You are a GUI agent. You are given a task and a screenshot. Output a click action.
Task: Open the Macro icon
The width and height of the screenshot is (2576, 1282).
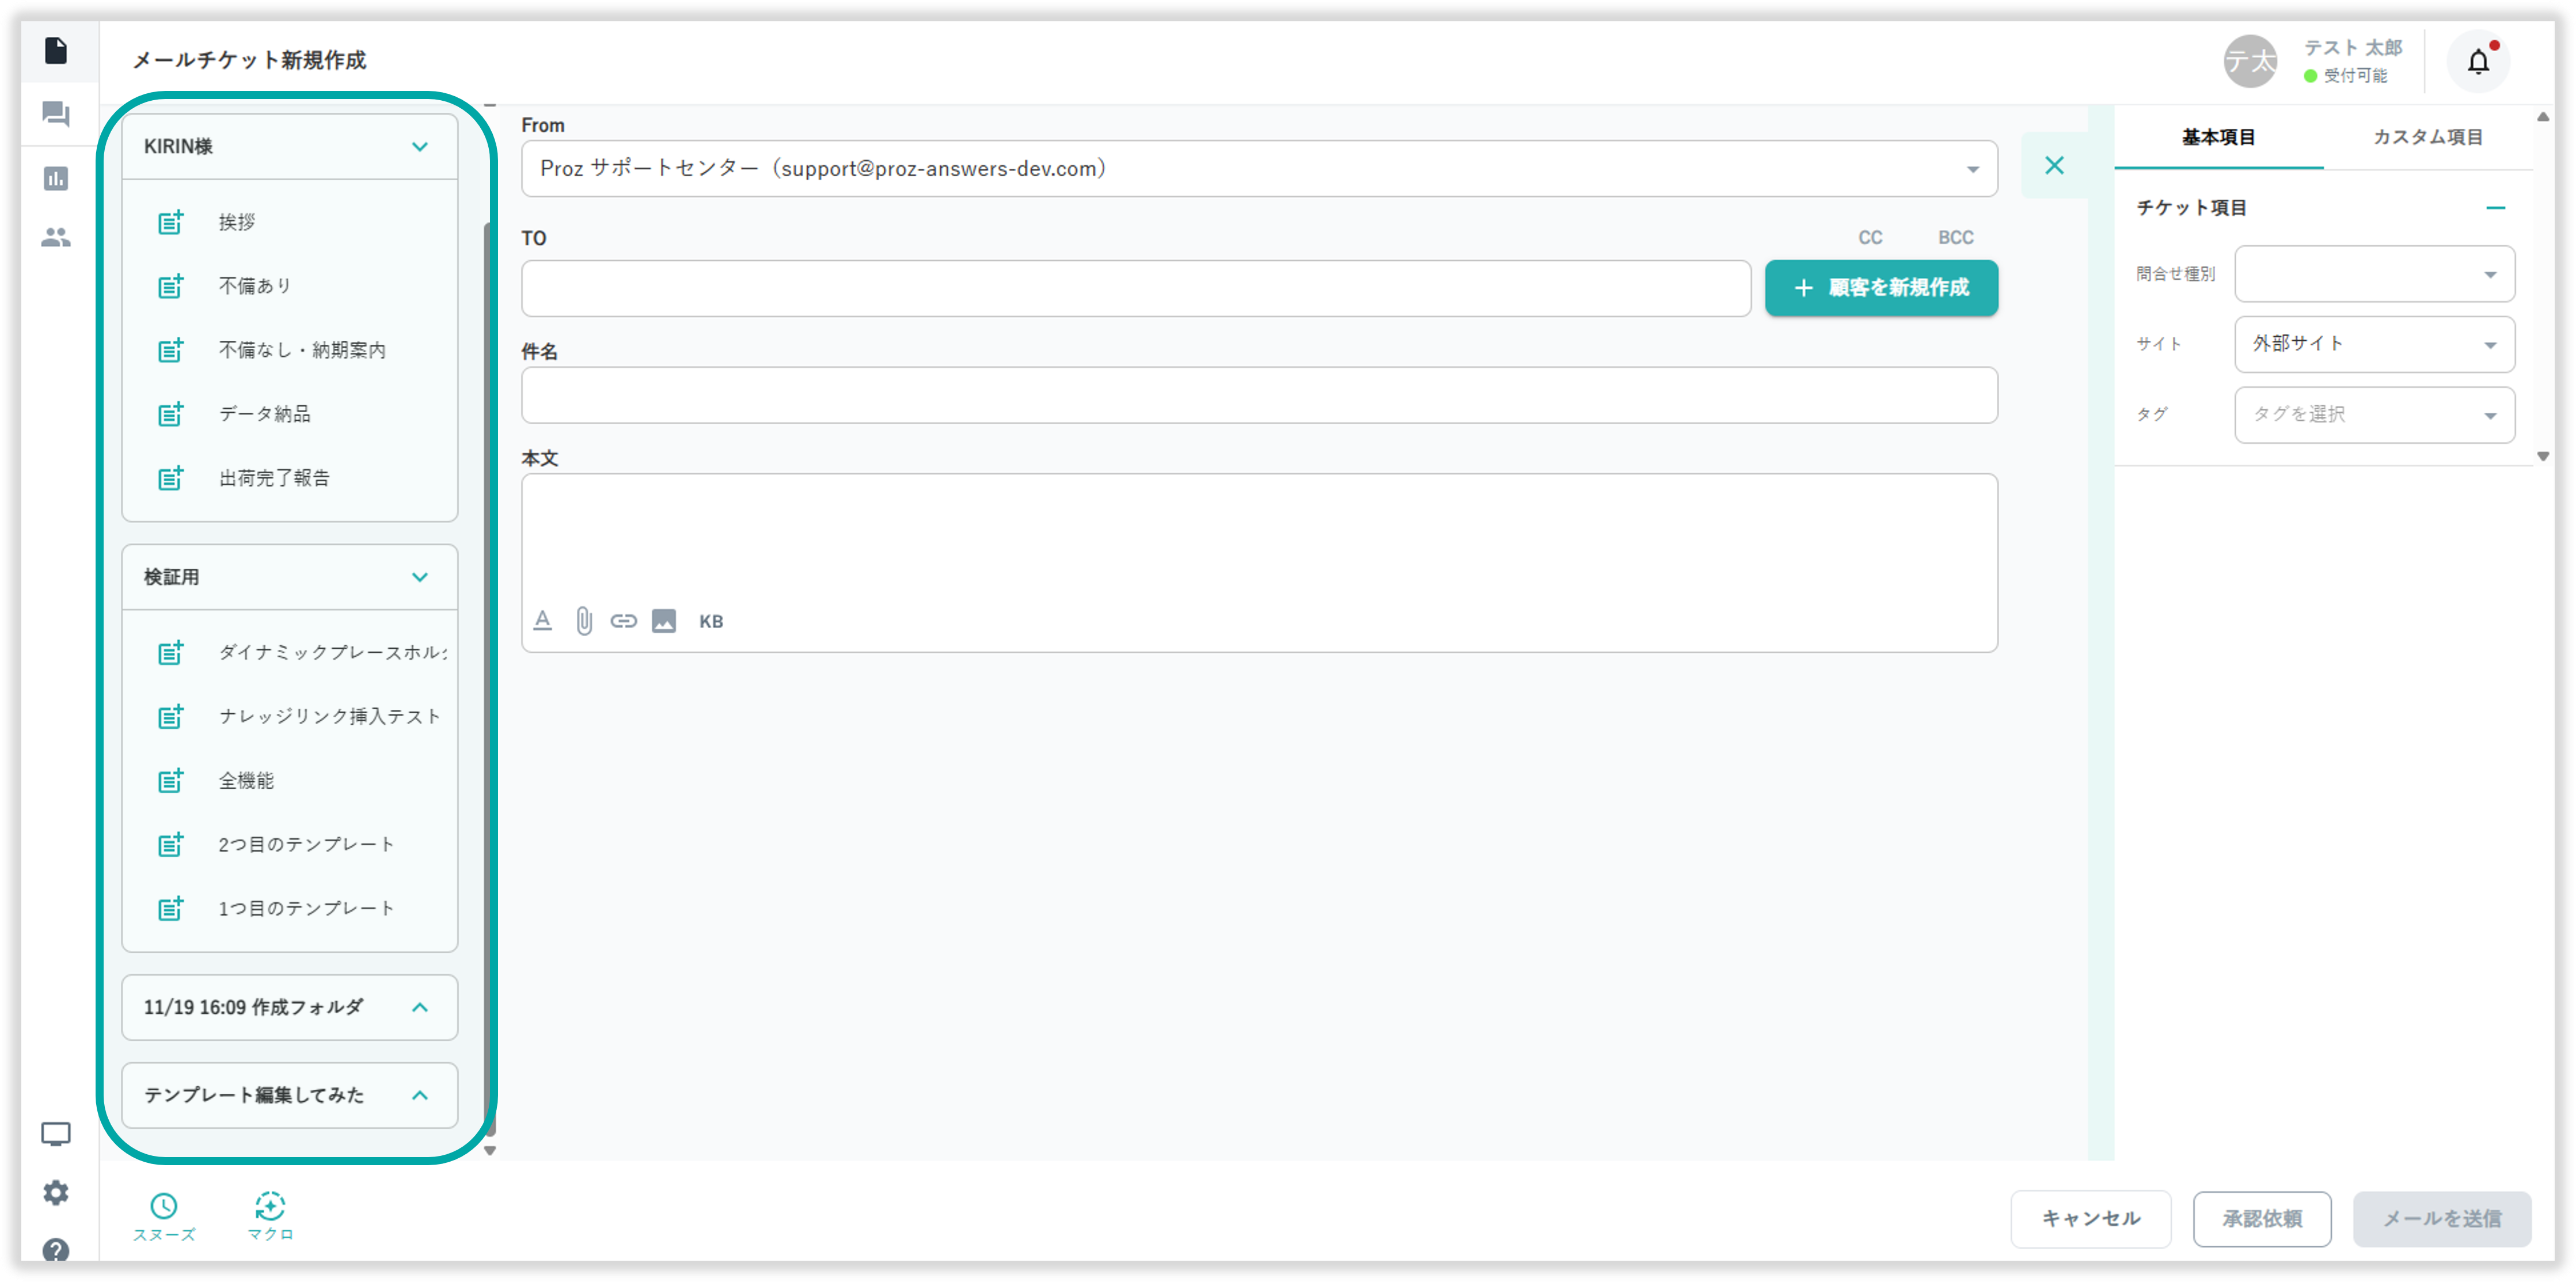pyautogui.click(x=270, y=1206)
